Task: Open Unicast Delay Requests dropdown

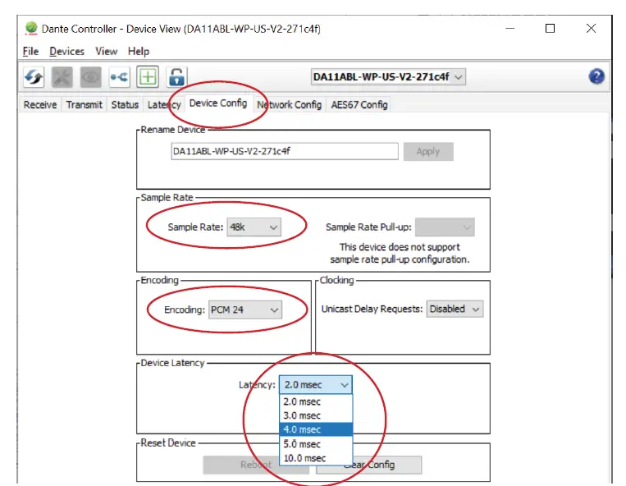Action: pyautogui.click(x=455, y=309)
